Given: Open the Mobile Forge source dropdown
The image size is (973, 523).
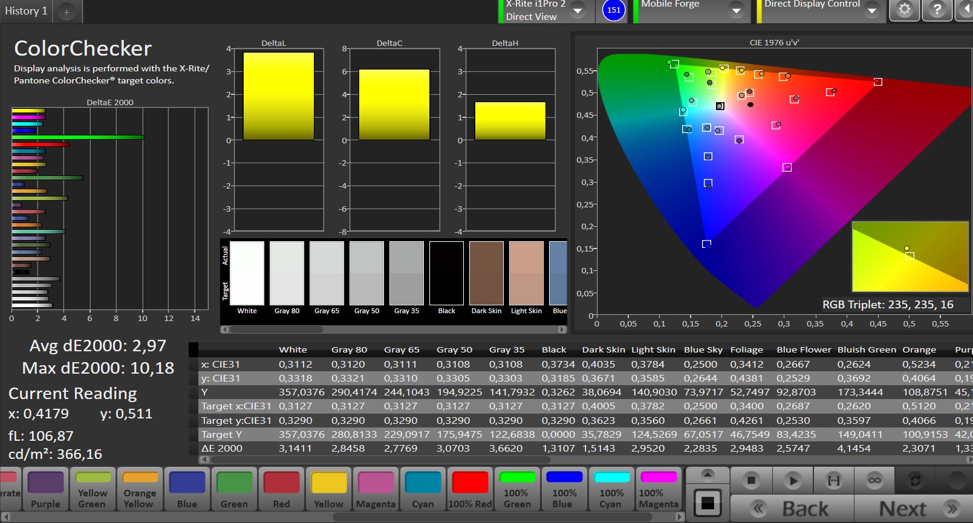Looking at the screenshot, I should (x=736, y=10).
